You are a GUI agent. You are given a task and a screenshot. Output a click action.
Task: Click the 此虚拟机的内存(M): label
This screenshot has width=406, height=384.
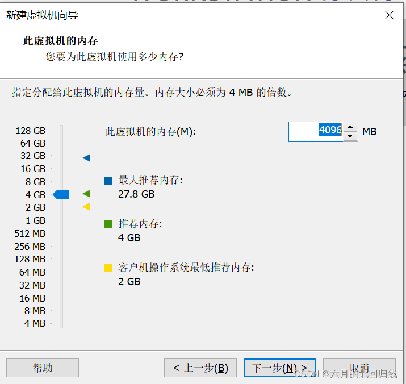click(x=150, y=132)
